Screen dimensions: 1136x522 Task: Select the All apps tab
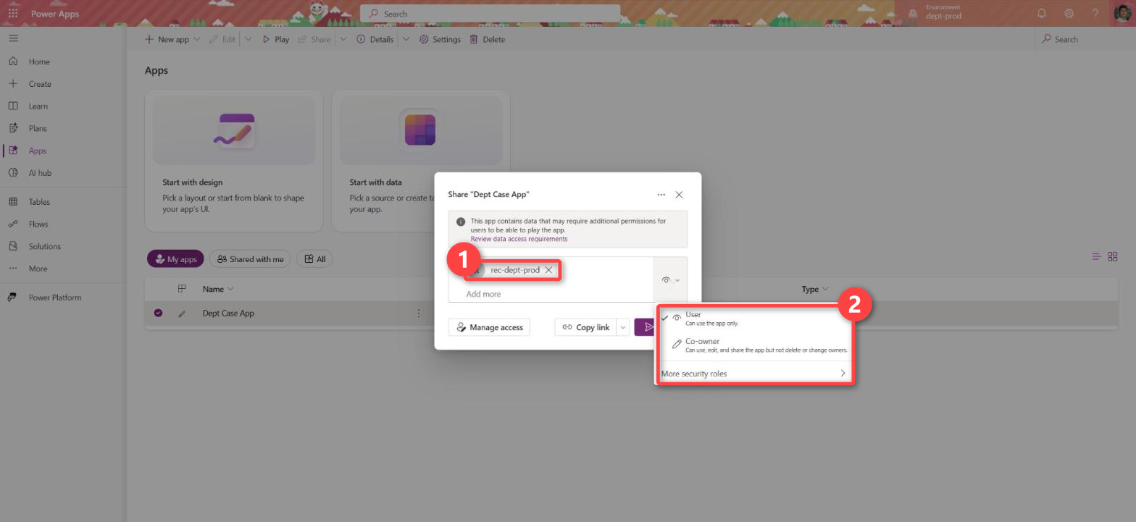point(314,259)
